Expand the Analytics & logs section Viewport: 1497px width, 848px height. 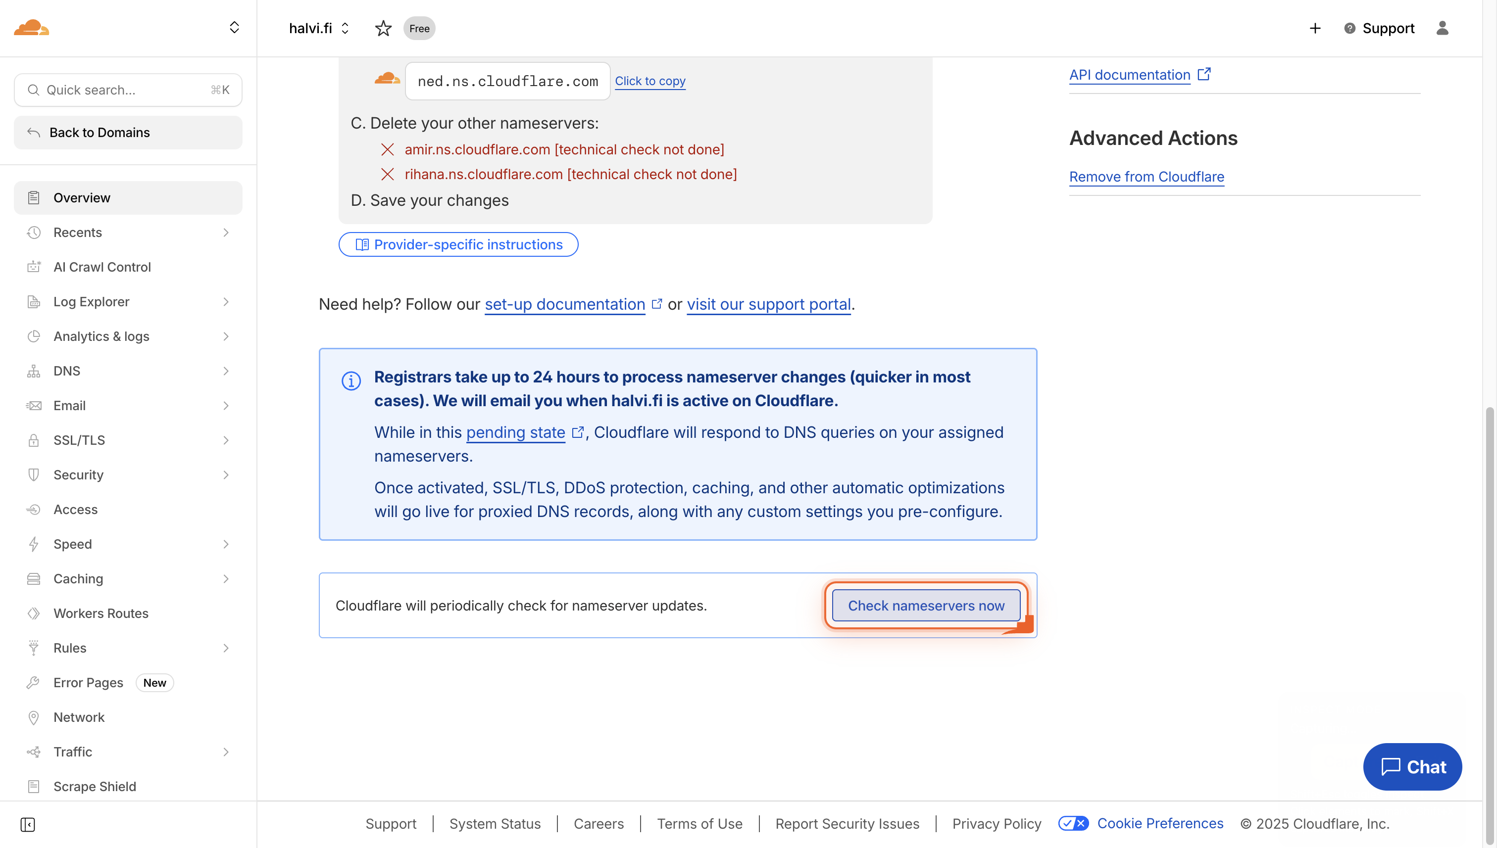point(226,336)
